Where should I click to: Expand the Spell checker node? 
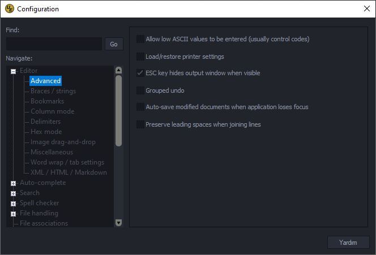coord(14,204)
